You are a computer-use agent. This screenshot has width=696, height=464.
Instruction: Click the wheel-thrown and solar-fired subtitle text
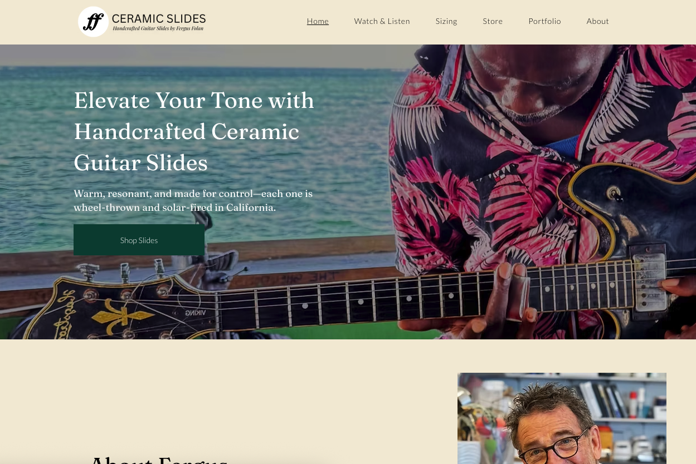coord(193,201)
